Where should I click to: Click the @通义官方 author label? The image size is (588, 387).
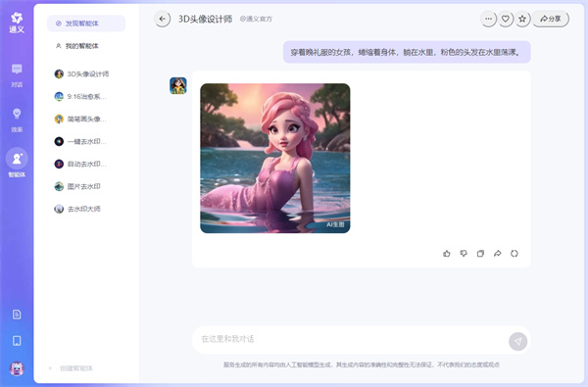coord(256,19)
